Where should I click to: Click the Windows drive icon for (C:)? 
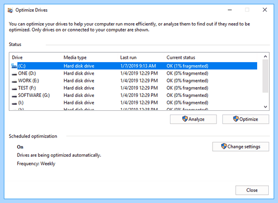pos(14,66)
